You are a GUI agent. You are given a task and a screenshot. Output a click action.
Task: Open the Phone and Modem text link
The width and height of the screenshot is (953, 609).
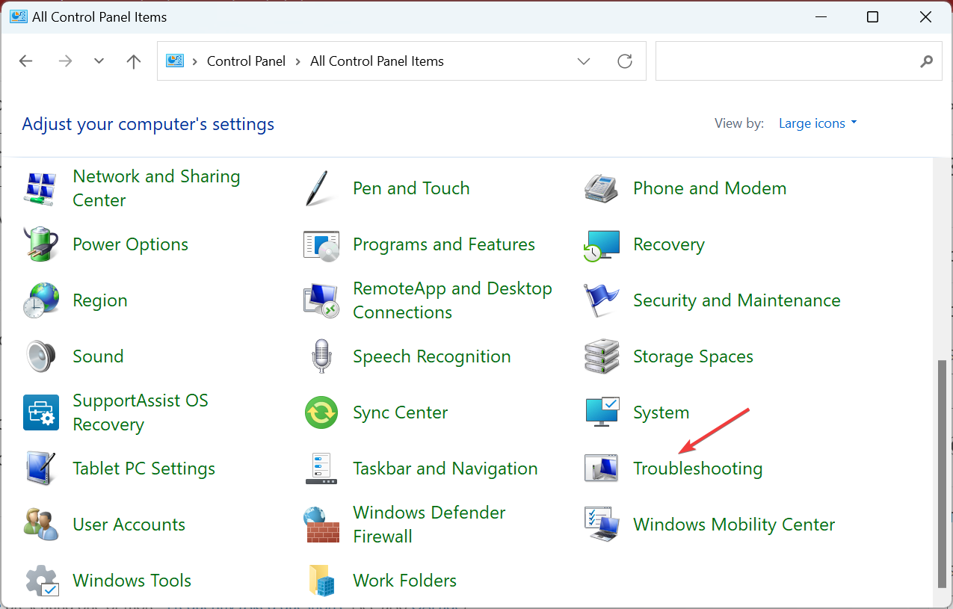pyautogui.click(x=709, y=188)
